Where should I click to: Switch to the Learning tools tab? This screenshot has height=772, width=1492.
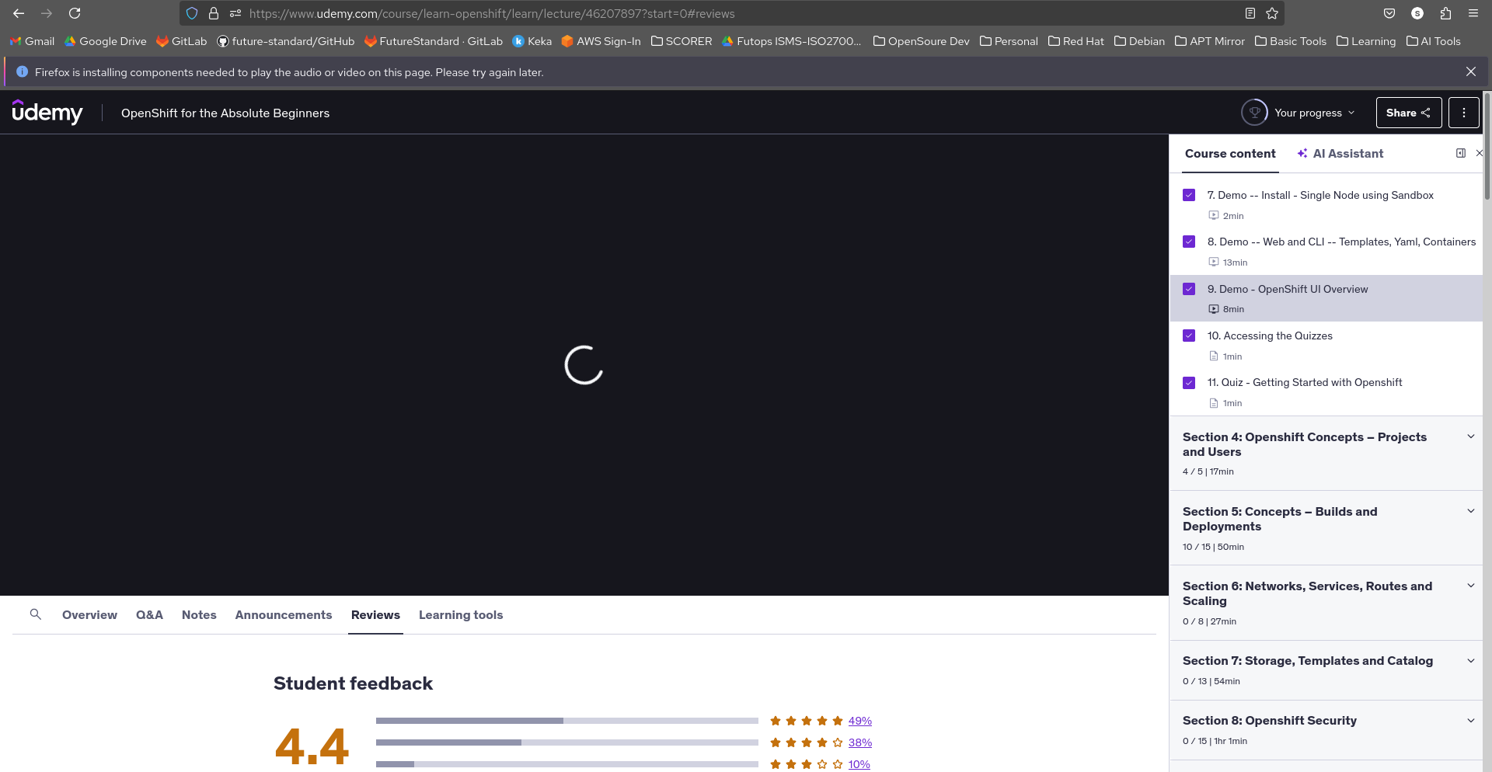[x=461, y=614]
